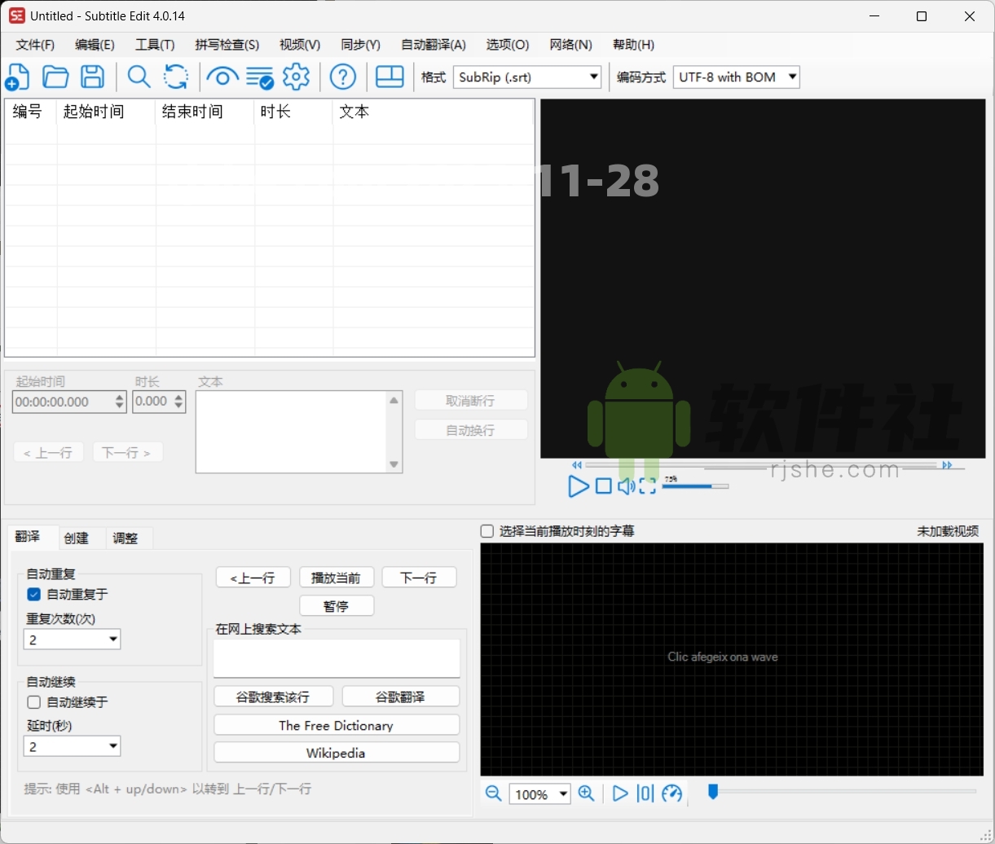Screen dimensions: 995x844
Task: Save the current subtitle
Action: (x=92, y=77)
